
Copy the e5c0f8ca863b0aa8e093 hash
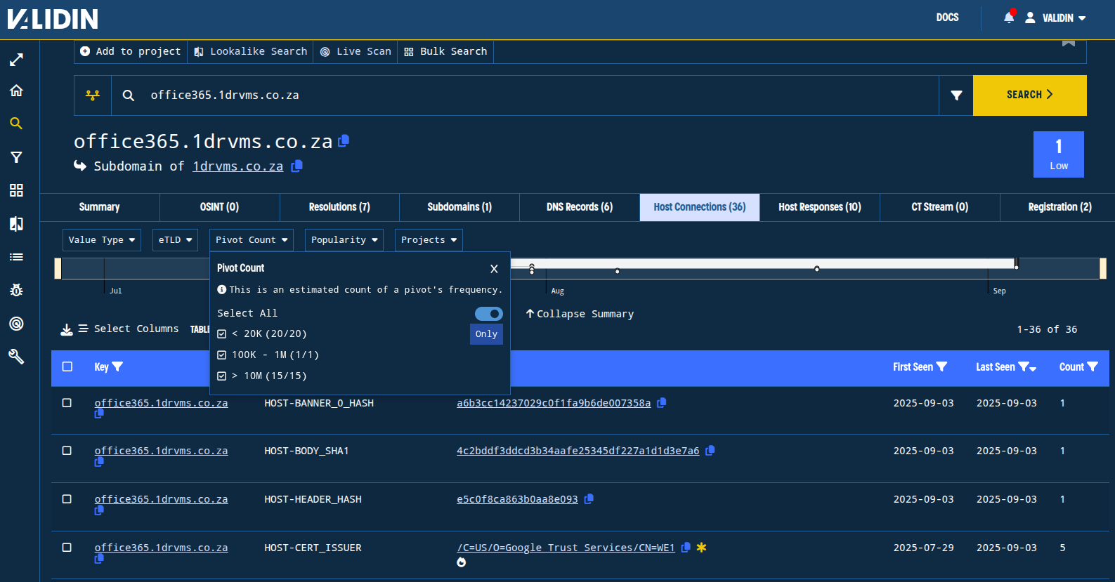(x=589, y=499)
